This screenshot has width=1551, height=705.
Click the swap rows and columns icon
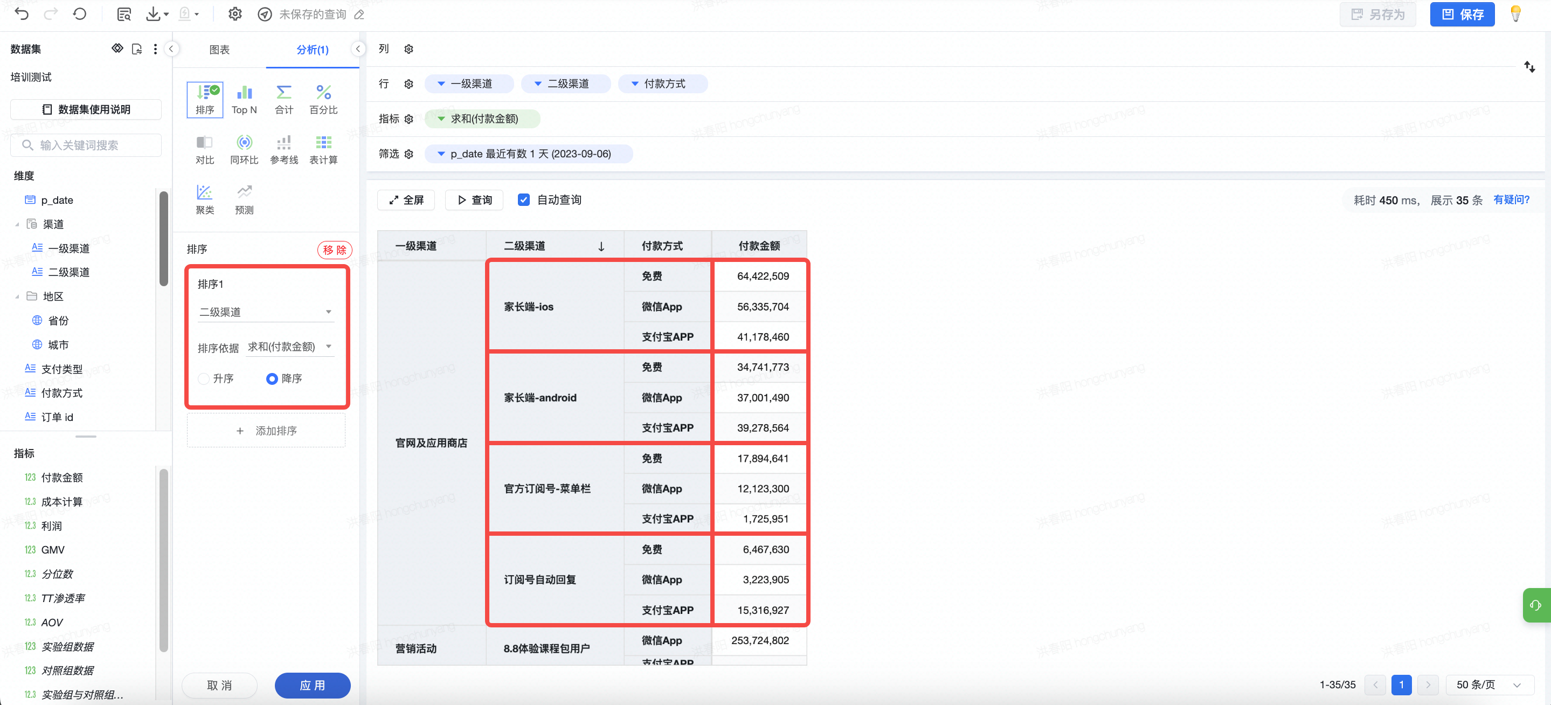[1529, 67]
